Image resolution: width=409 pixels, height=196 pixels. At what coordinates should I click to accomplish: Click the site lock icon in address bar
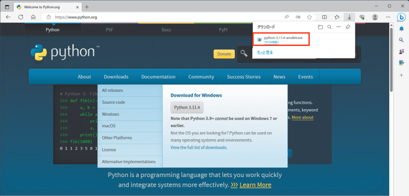tap(49, 17)
